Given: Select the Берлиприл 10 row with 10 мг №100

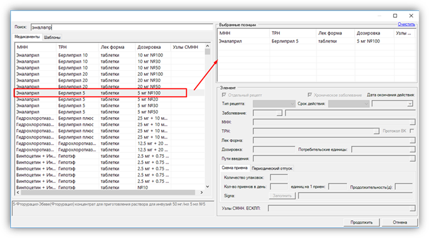Looking at the screenshot, I should 110,55.
